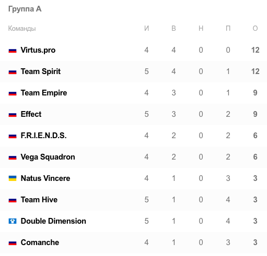Click the flag icon beside Team Hive
The image size is (267, 256).
[13, 200]
